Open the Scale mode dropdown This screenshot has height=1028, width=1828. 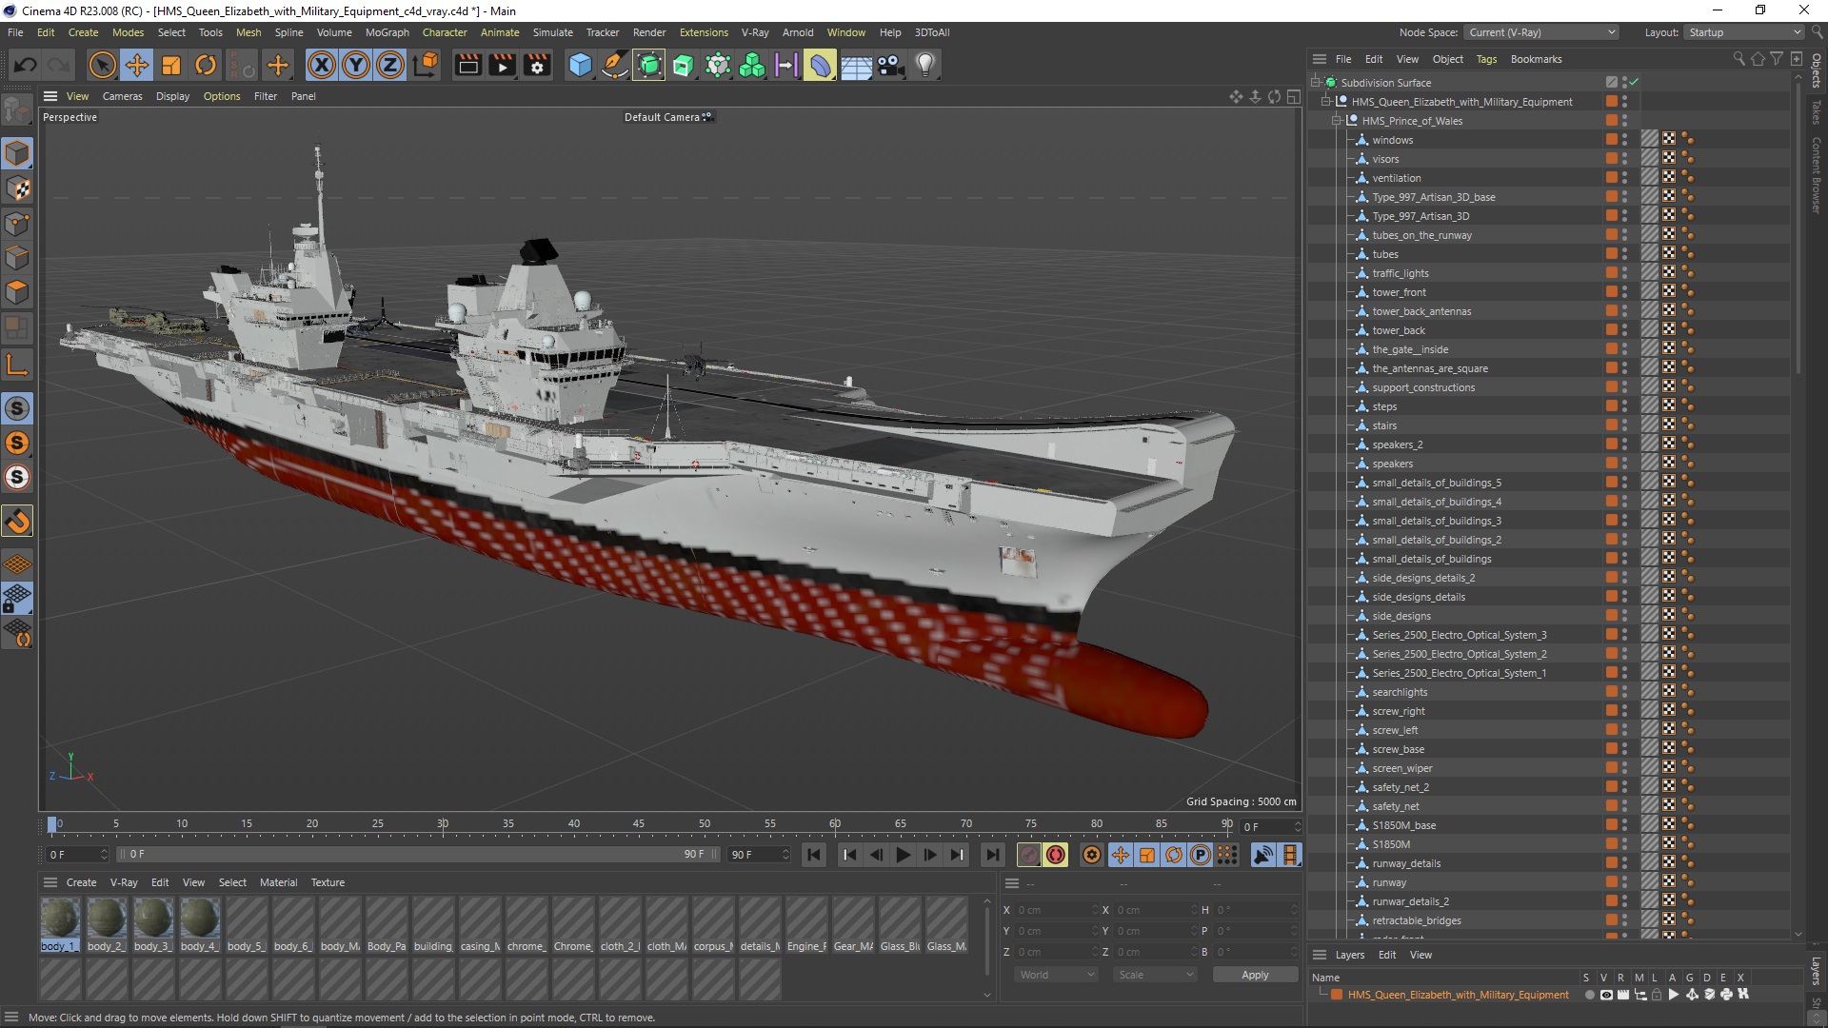coord(1155,975)
